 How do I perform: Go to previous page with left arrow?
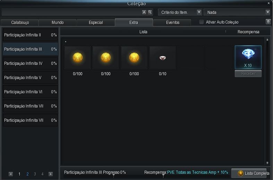click(11, 174)
